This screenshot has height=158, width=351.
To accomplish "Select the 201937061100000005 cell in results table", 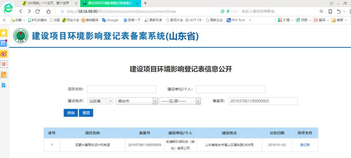I will (x=145, y=145).
